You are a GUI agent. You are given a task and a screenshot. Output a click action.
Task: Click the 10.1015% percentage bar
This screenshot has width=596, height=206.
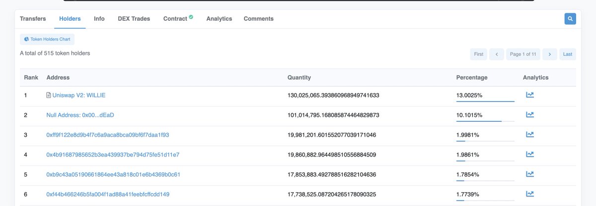(485, 121)
